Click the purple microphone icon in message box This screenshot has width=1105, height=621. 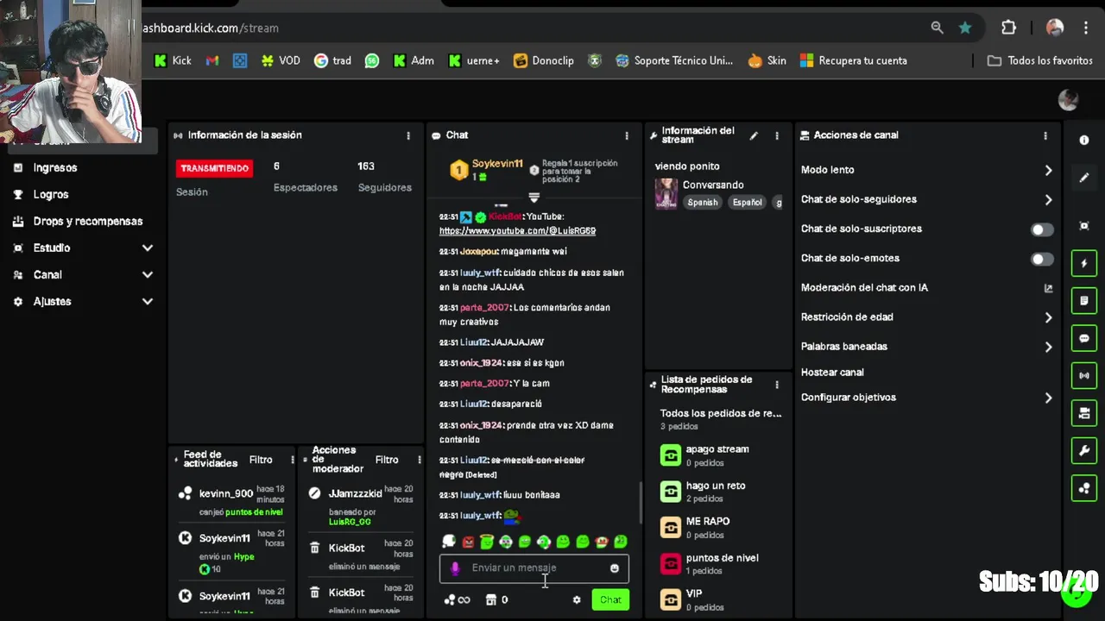coord(455,568)
